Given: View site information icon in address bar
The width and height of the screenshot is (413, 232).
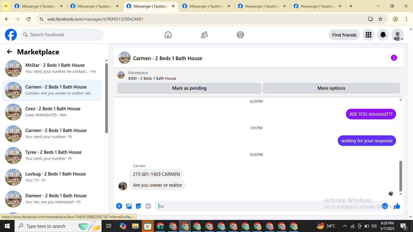Looking at the screenshot, I should (x=41, y=19).
